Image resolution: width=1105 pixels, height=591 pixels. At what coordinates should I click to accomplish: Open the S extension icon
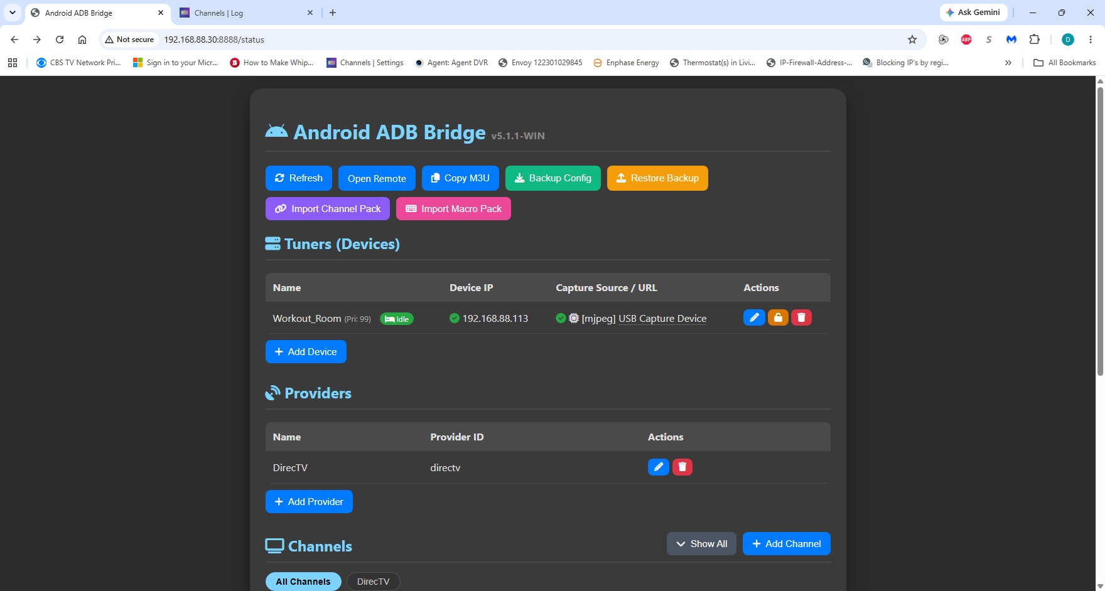click(989, 40)
